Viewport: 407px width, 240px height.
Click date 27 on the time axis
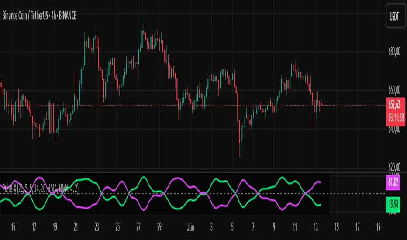(x=138, y=227)
